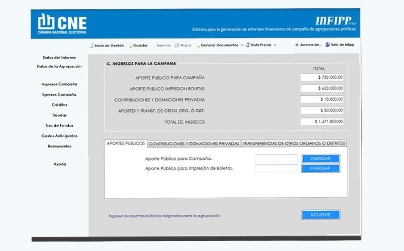Click the Inicio de Gestión toolbar icon
The width and height of the screenshot is (404, 251).
(x=92, y=46)
